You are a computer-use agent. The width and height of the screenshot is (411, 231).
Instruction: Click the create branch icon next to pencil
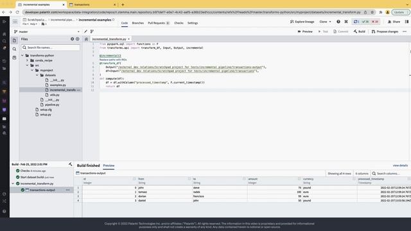[92, 31]
